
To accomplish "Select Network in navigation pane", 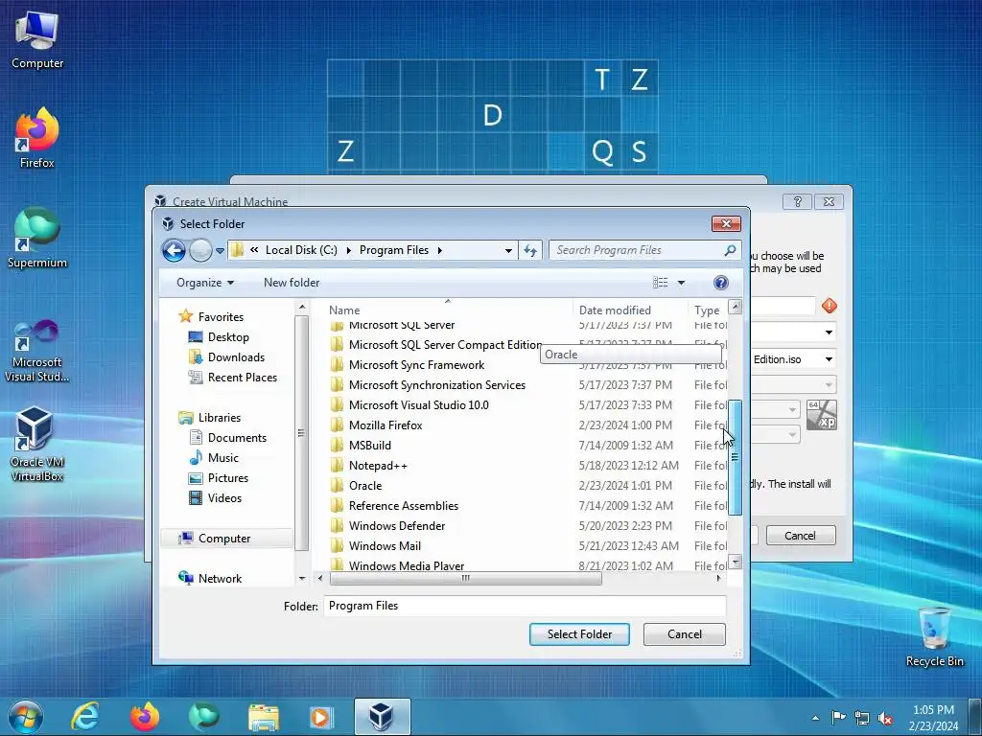I will (220, 578).
